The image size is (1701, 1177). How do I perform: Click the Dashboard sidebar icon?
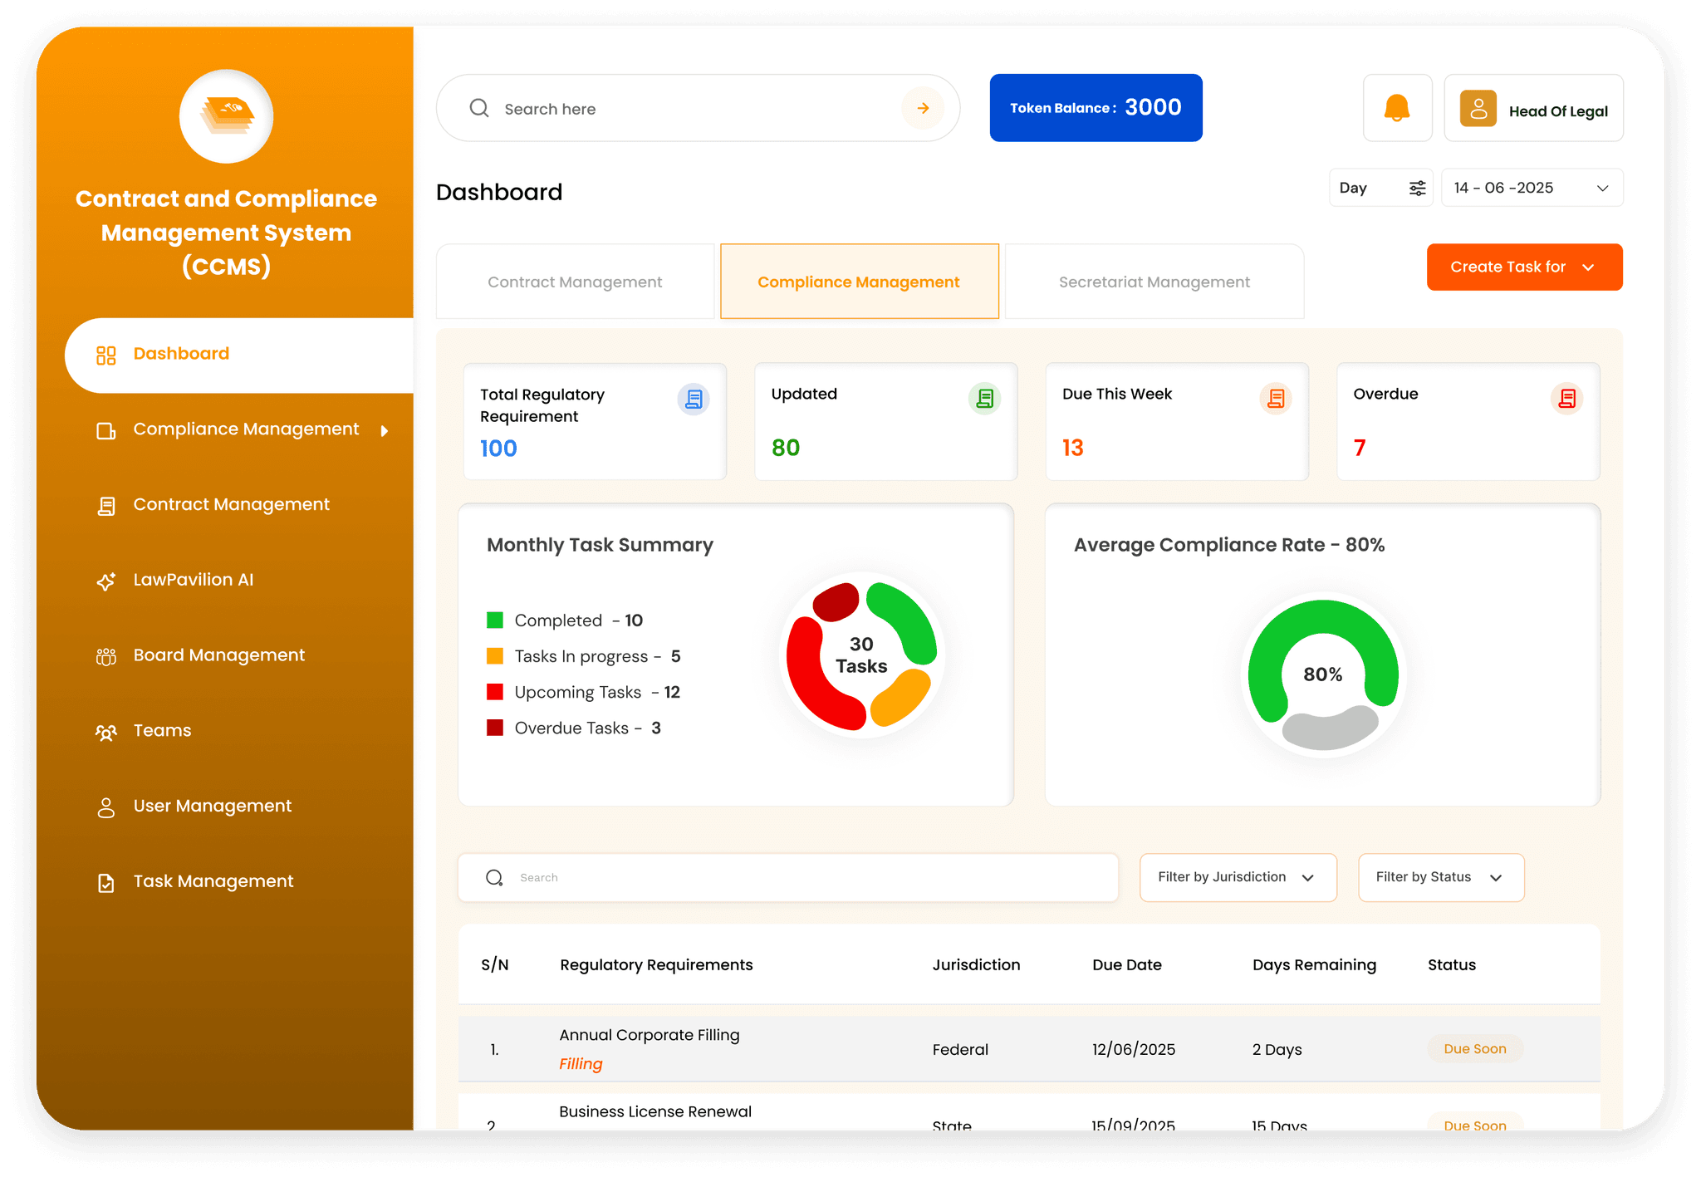(x=106, y=354)
